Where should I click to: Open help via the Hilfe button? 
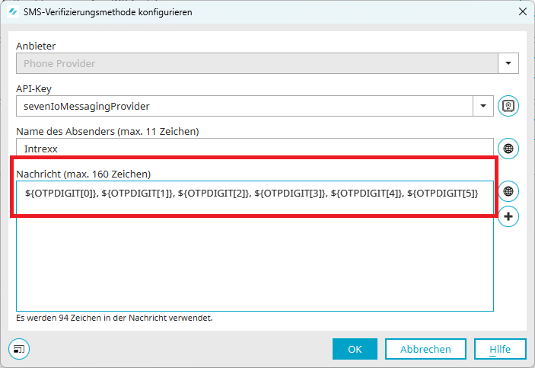click(499, 349)
